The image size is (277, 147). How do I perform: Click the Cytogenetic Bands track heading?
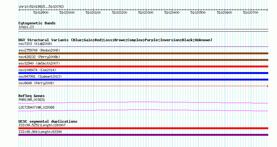pyautogui.click(x=37, y=23)
